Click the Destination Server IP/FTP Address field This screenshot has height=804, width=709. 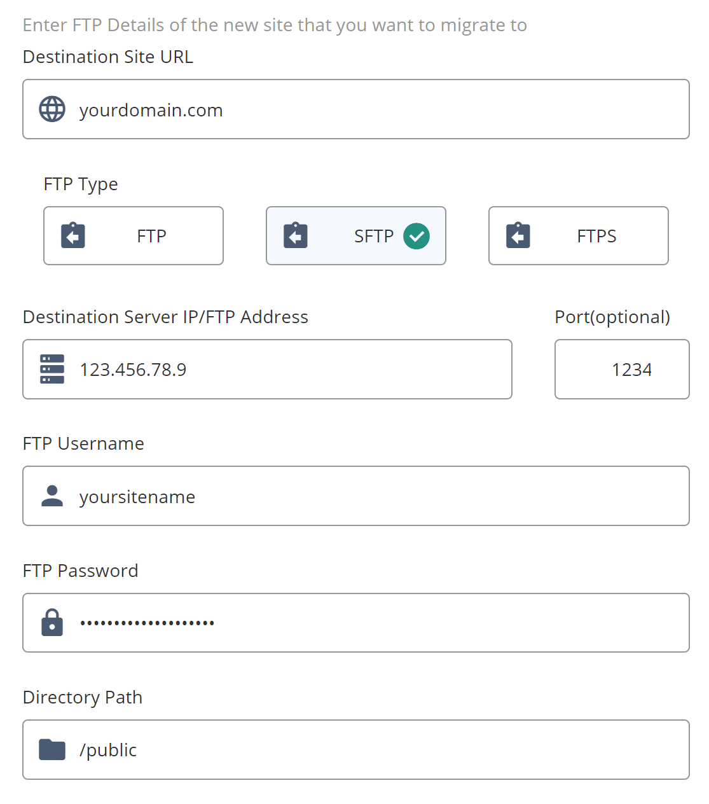[x=267, y=369]
